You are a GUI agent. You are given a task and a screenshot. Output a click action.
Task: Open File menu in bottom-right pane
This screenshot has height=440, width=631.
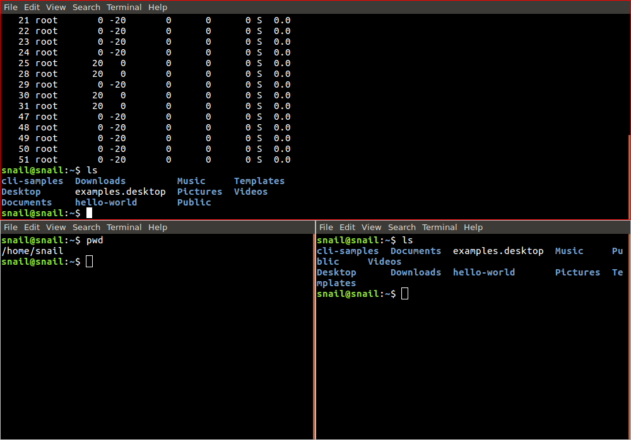tap(326, 228)
